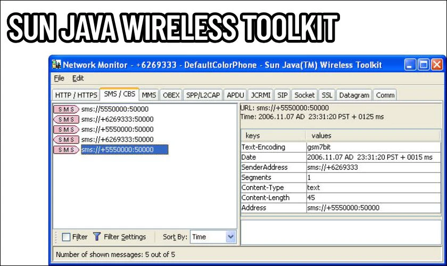Open the File menu
The width and height of the screenshot is (447, 266).
coord(59,78)
